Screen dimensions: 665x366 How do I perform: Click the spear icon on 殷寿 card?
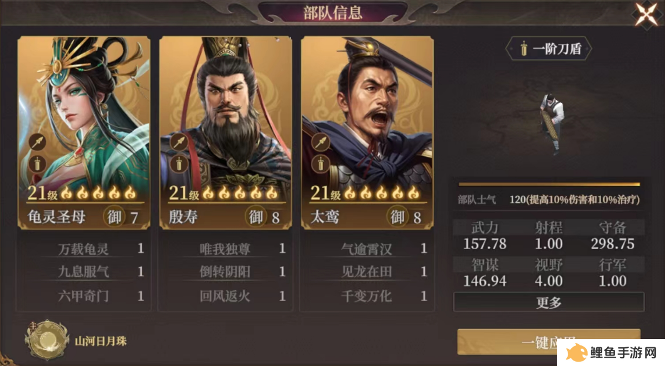(x=179, y=143)
